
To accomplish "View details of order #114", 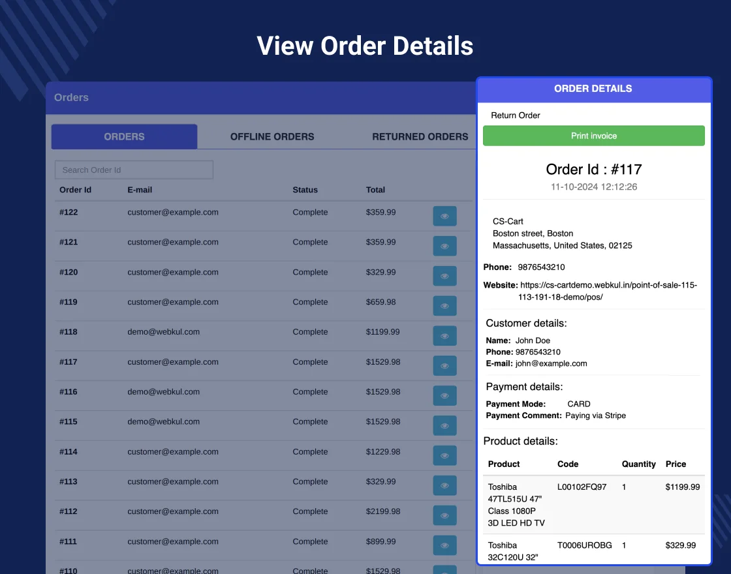I will (444, 455).
